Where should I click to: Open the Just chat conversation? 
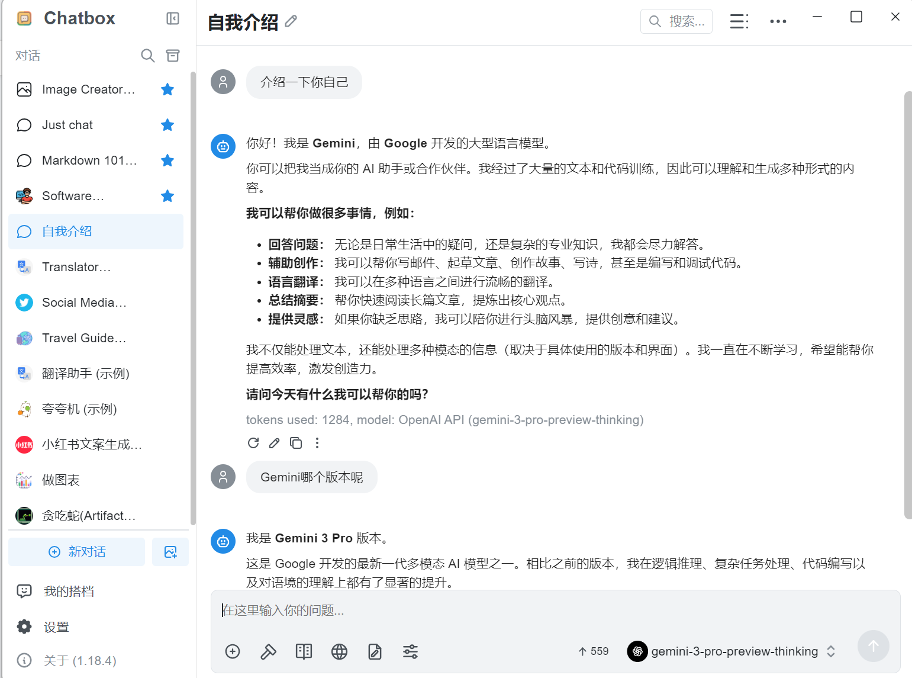(96, 125)
